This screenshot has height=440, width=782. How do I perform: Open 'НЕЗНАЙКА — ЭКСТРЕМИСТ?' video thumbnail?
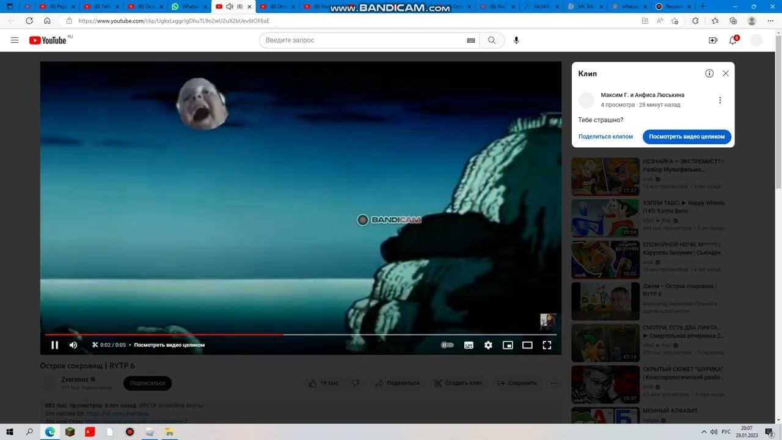pos(605,177)
